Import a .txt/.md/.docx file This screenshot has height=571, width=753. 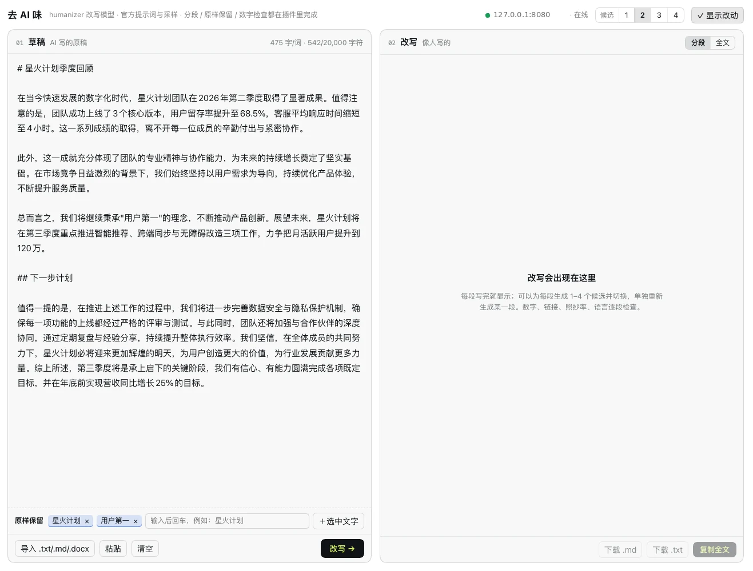tap(55, 549)
